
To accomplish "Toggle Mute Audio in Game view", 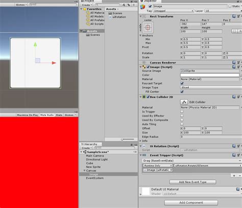I will tap(47, 115).
